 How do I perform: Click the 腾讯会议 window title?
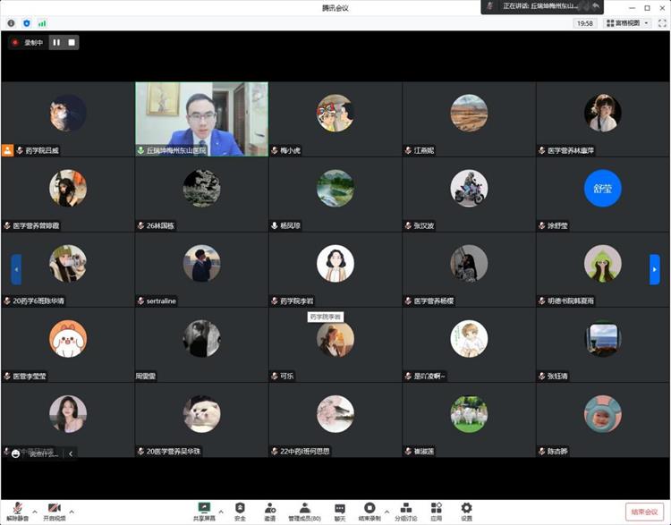point(335,8)
